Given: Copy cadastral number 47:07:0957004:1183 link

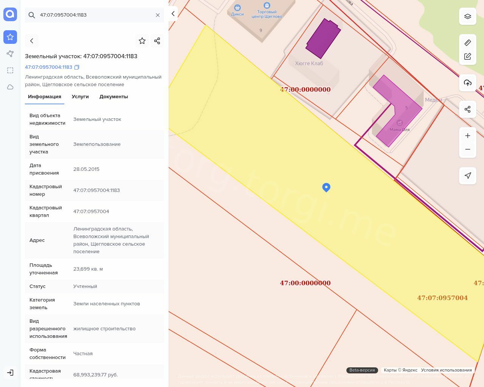Looking at the screenshot, I should (77, 67).
